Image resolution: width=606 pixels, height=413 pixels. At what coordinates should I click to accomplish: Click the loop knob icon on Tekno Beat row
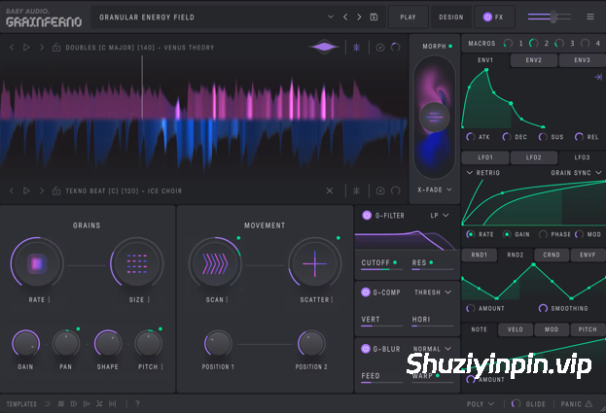(x=395, y=190)
